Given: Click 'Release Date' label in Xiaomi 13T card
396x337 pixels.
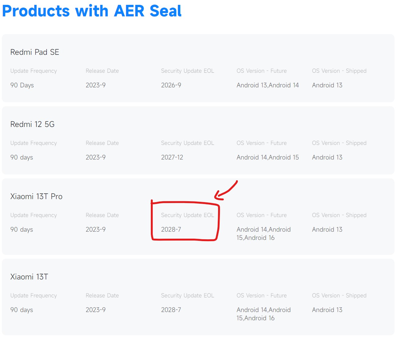Looking at the screenshot, I should (102, 296).
